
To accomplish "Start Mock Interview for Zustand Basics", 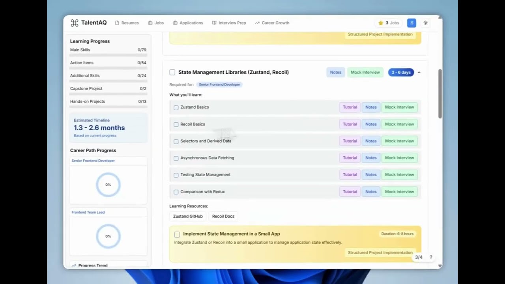I will point(399,107).
